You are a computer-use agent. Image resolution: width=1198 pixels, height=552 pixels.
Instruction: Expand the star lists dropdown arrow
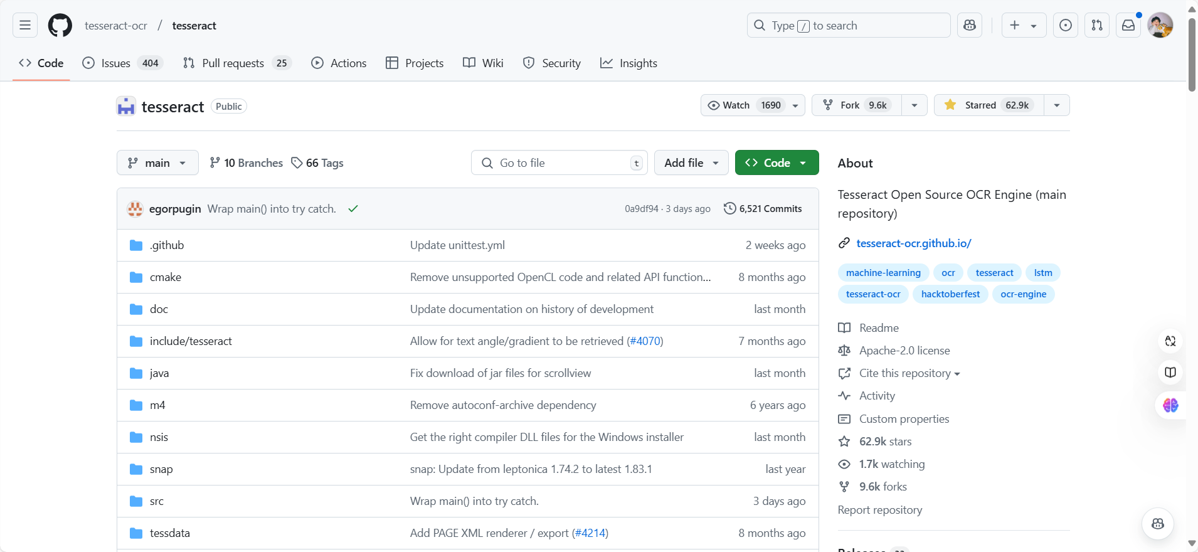click(x=1057, y=105)
